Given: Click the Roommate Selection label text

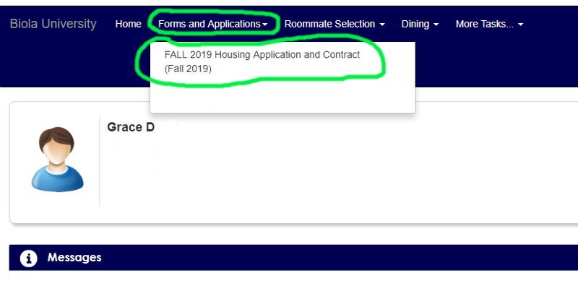Looking at the screenshot, I should coord(330,24).
